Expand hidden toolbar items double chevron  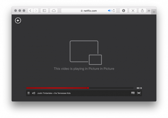[x=149, y=11]
